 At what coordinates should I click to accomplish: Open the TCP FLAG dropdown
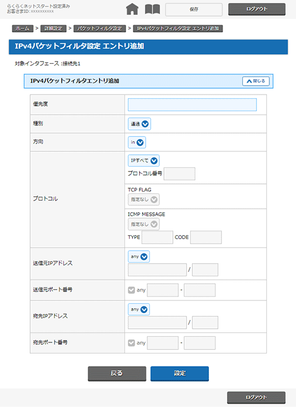click(x=144, y=200)
